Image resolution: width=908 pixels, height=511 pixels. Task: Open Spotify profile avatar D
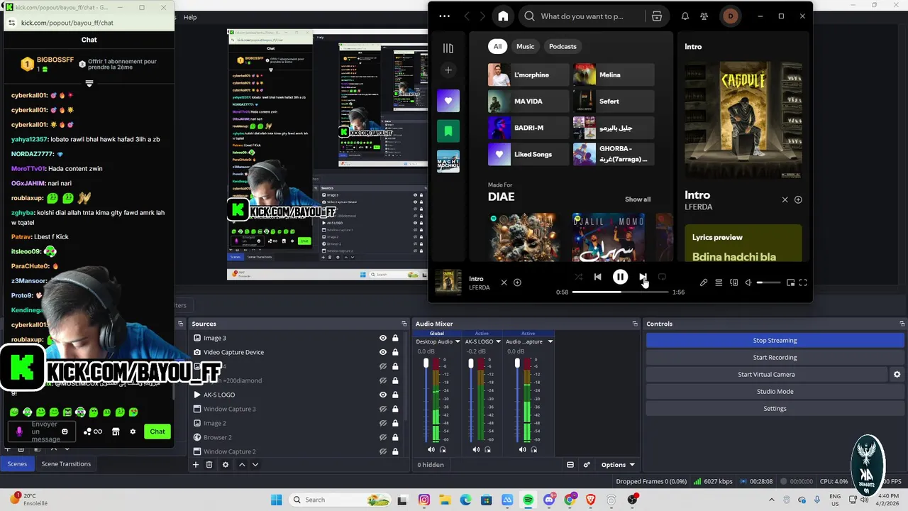[x=731, y=16]
